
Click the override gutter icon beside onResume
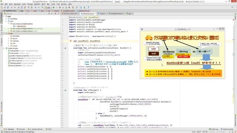(x=66, y=90)
